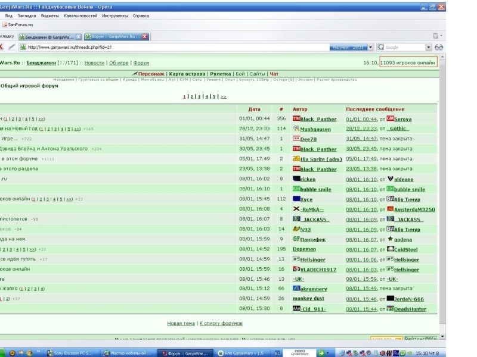Image resolution: width=477 pixels, height=357 pixels.
Task: Go to forum page 2
Action: [x=191, y=96]
